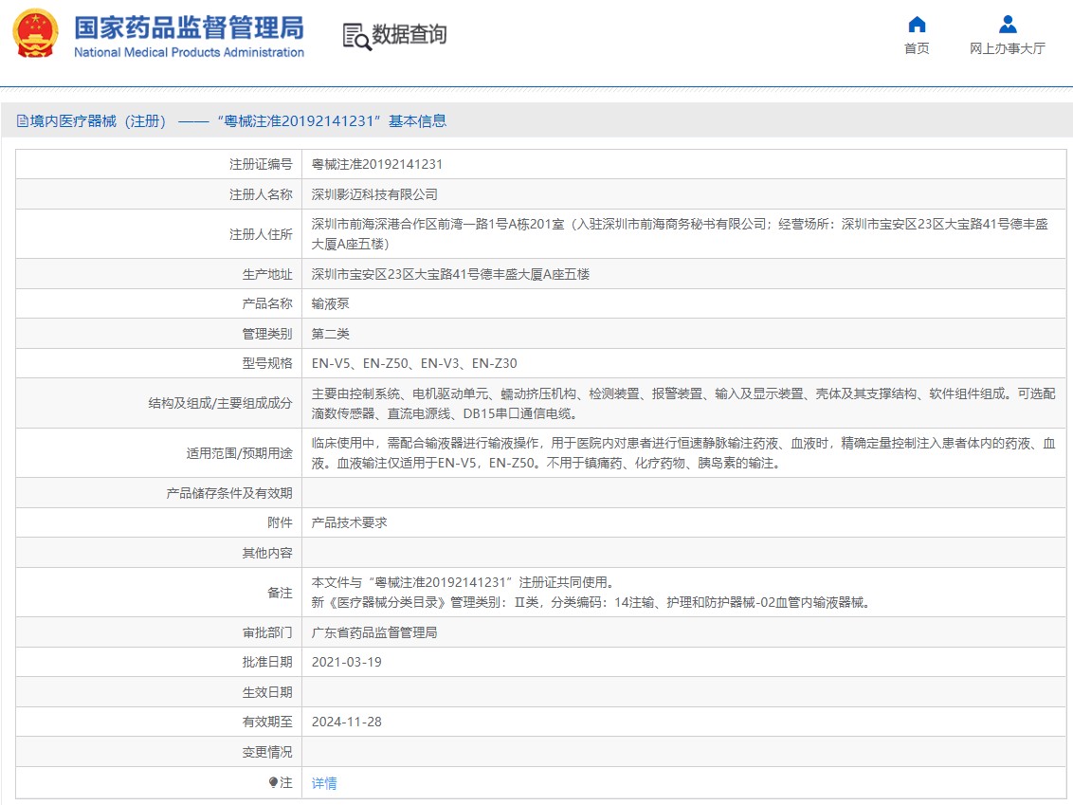Click the 产品名称 label
The height and width of the screenshot is (805, 1073).
[267, 303]
